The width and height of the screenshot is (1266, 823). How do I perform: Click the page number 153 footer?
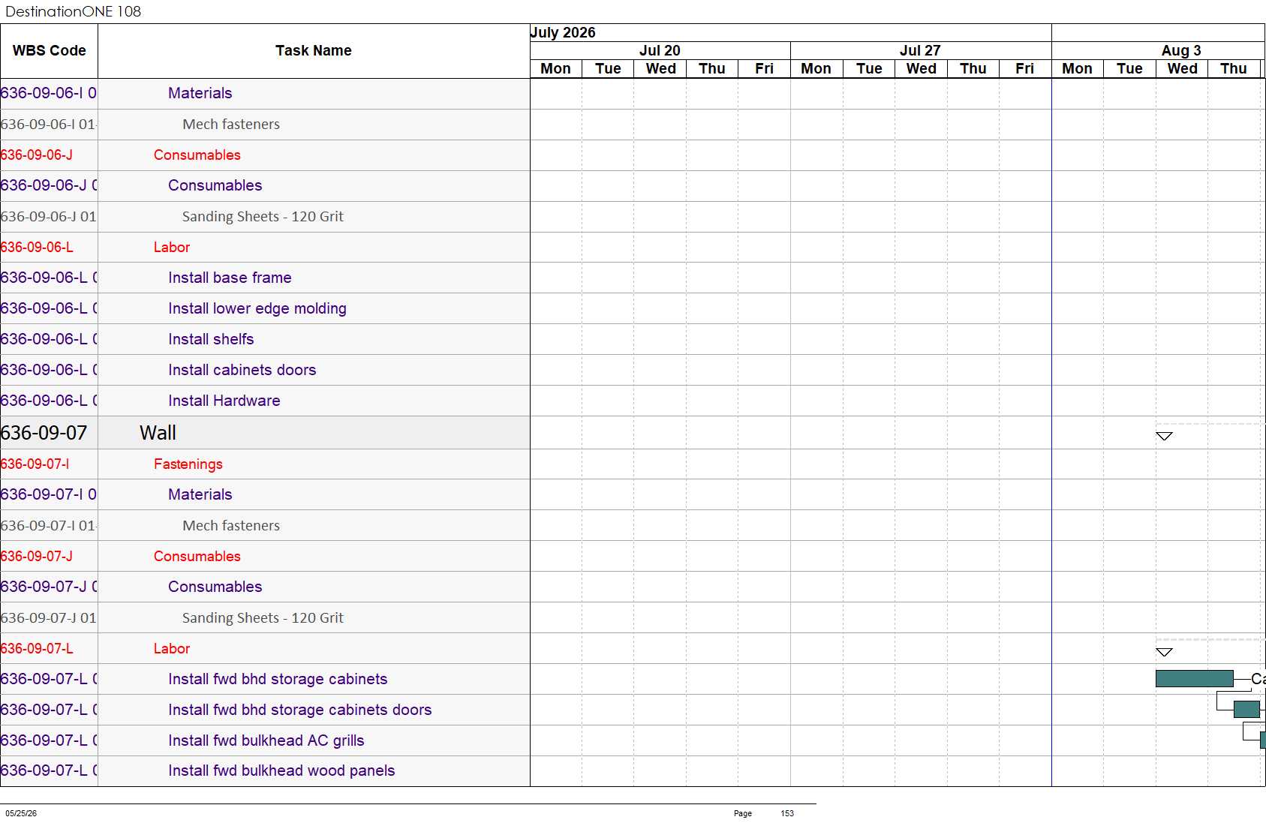point(787,813)
